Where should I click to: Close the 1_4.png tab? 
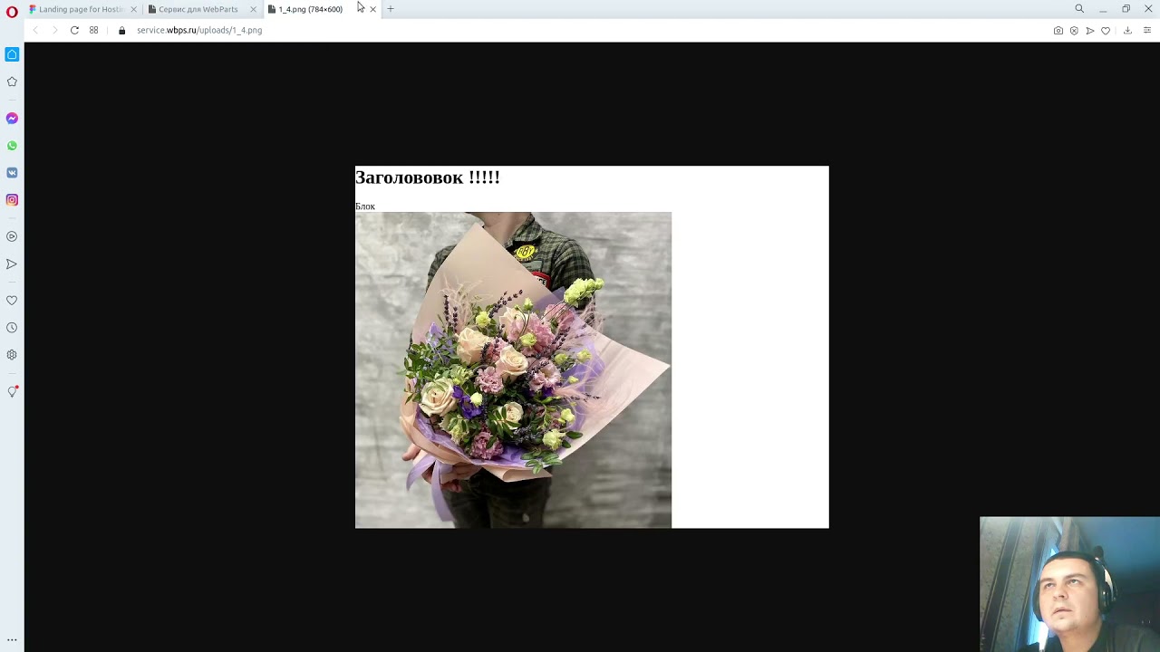coord(372,9)
